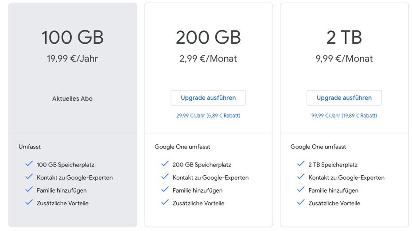Click checkmark beside 200 GB Speicherplatz

(x=165, y=164)
